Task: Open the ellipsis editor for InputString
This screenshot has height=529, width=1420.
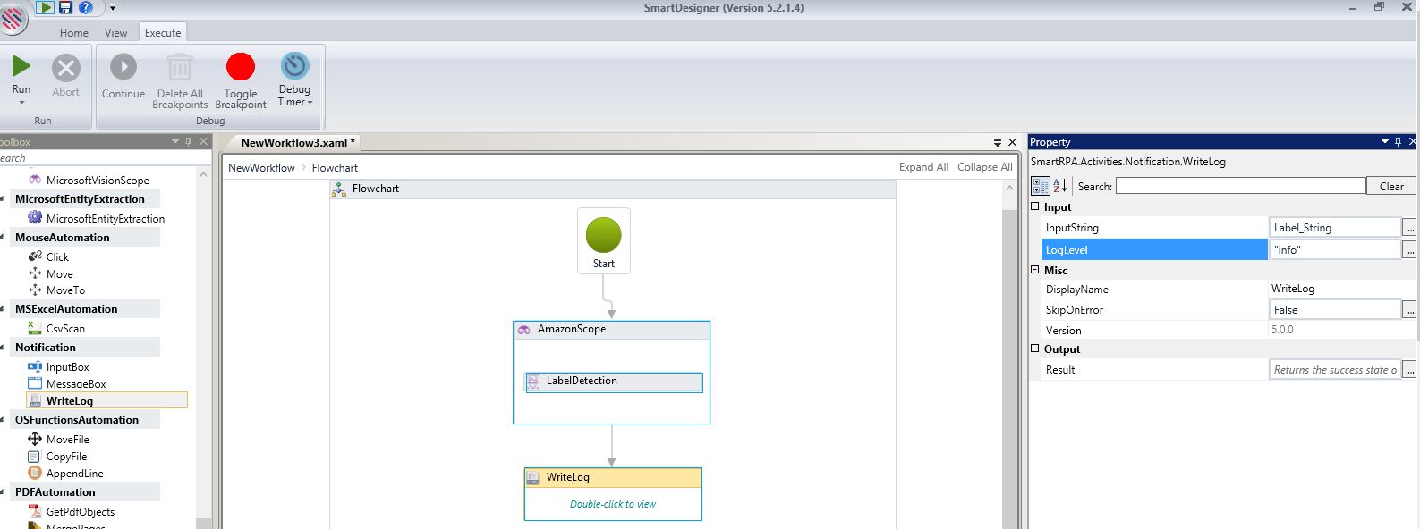Action: tap(1410, 228)
